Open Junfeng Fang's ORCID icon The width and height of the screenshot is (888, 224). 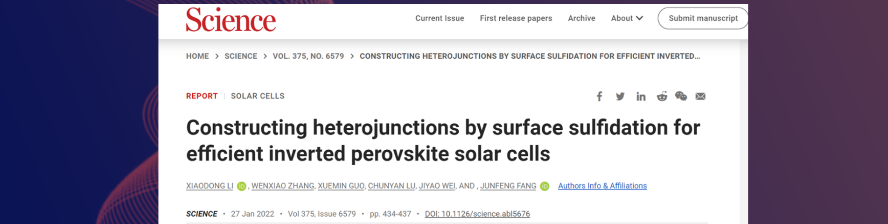pos(545,186)
